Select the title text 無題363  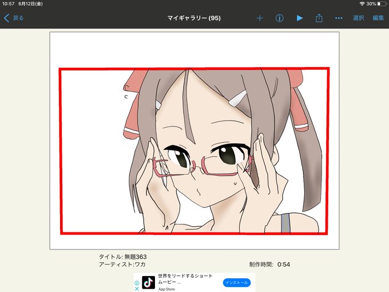click(x=136, y=257)
